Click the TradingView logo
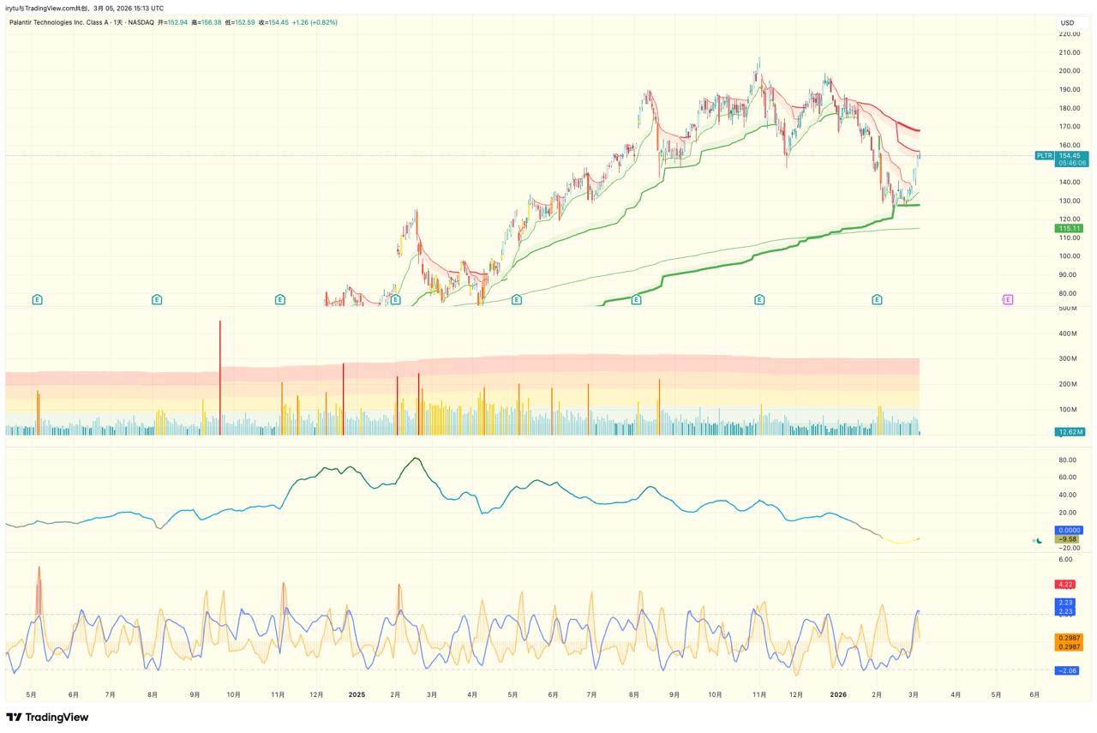The image size is (1097, 733). [47, 717]
